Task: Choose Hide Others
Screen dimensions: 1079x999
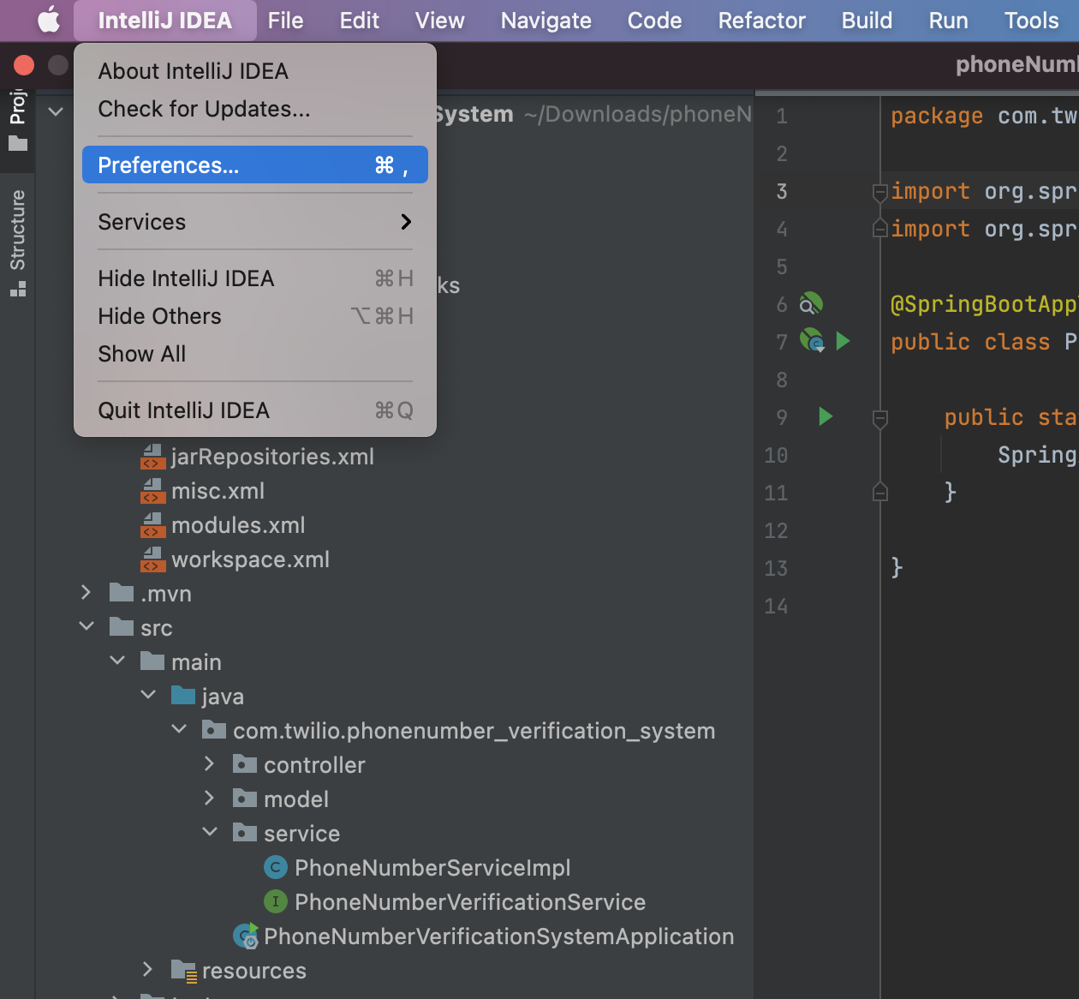Action: pos(255,316)
